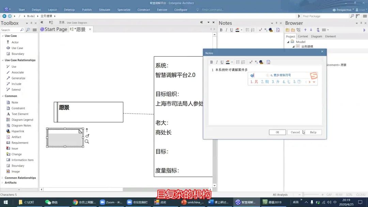Viewport: 368px width, 207px height.
Task: Insert bullet list in Notes dialog
Action: coord(238,62)
